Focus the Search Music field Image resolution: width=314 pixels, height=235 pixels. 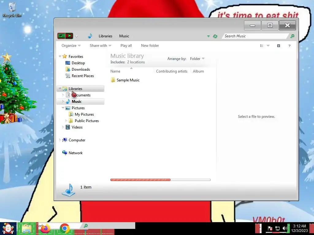click(x=255, y=36)
